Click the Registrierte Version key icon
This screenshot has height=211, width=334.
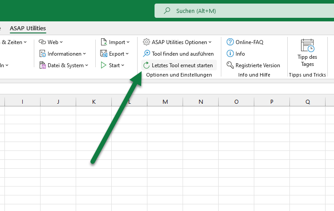(x=230, y=65)
